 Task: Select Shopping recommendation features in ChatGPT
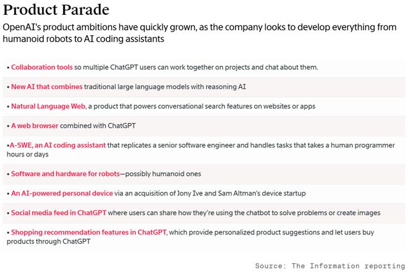(89, 232)
